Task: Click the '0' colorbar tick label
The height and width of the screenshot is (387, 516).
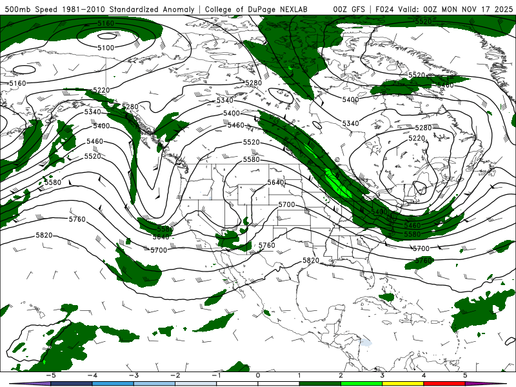Action: pos(258,375)
